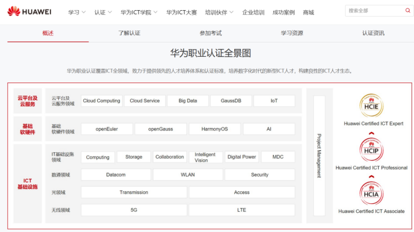The image size is (414, 232).
Task: Select the 概述 tab
Action: (x=48, y=33)
